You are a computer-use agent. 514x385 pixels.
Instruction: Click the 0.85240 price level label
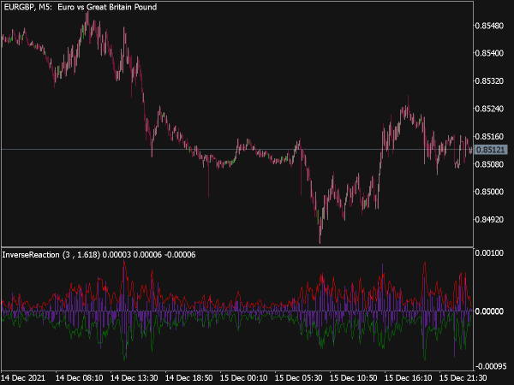click(x=489, y=109)
